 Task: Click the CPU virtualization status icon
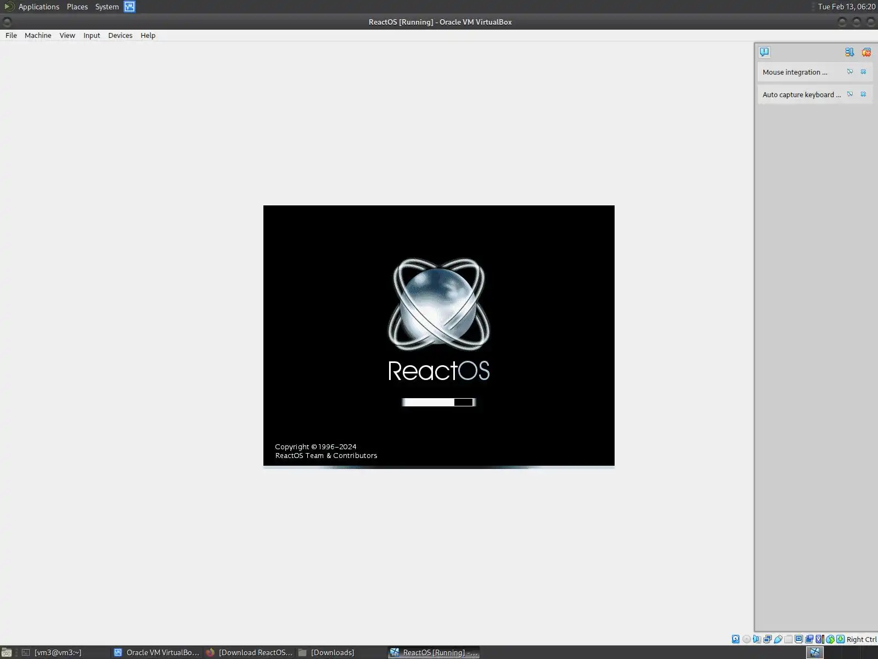pyautogui.click(x=819, y=639)
